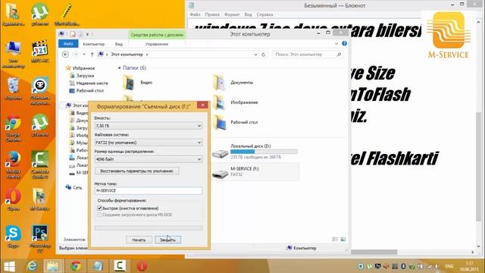
Task: Open the Управление ribbon tab
Action: (157, 44)
